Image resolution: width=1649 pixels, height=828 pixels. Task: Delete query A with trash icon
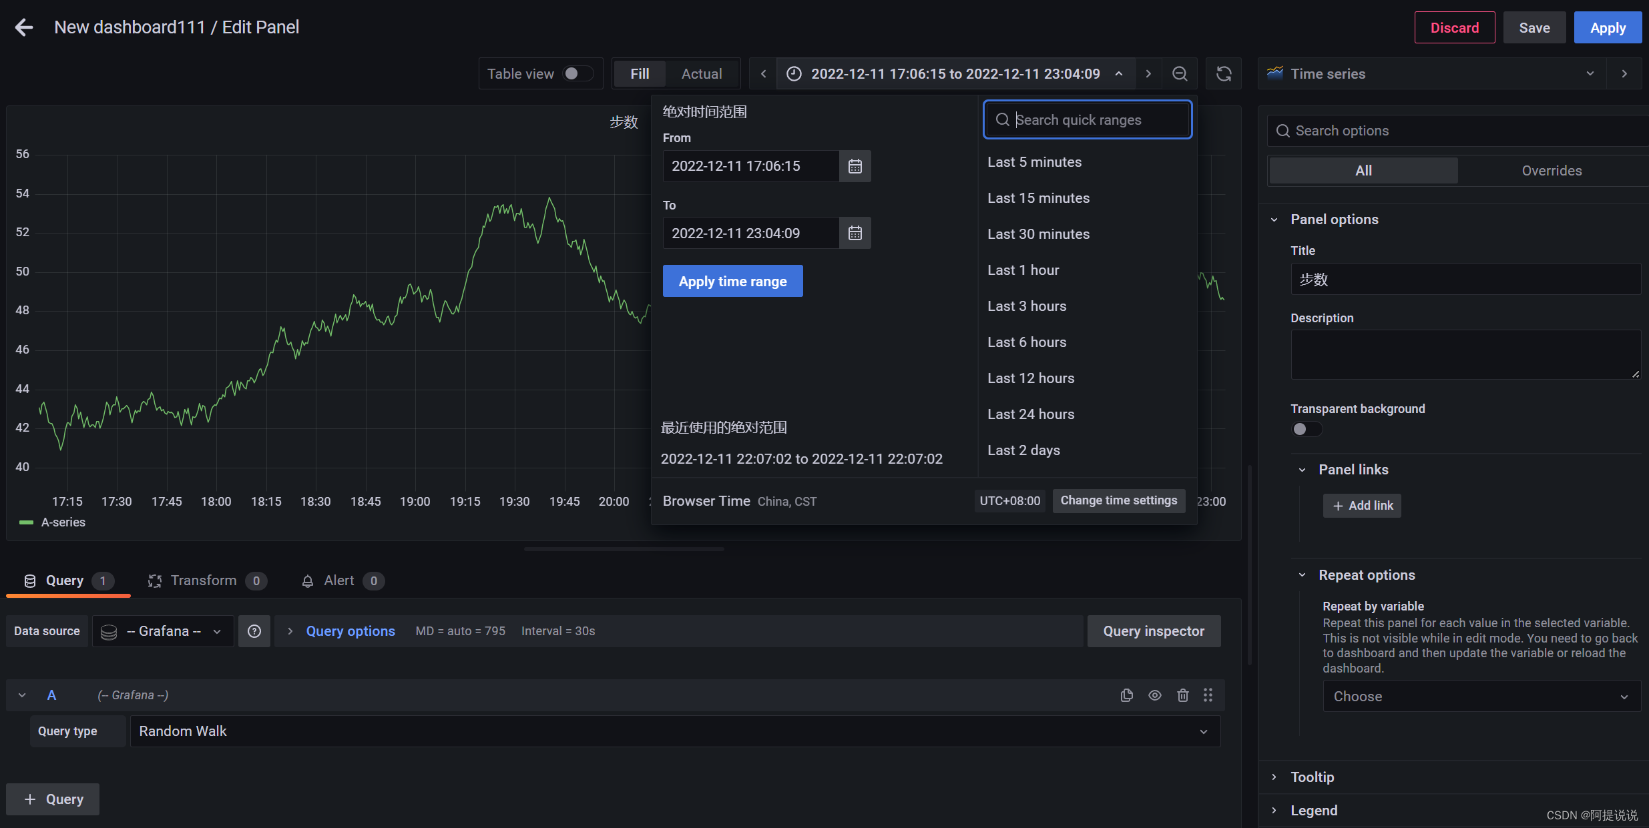[1183, 695]
